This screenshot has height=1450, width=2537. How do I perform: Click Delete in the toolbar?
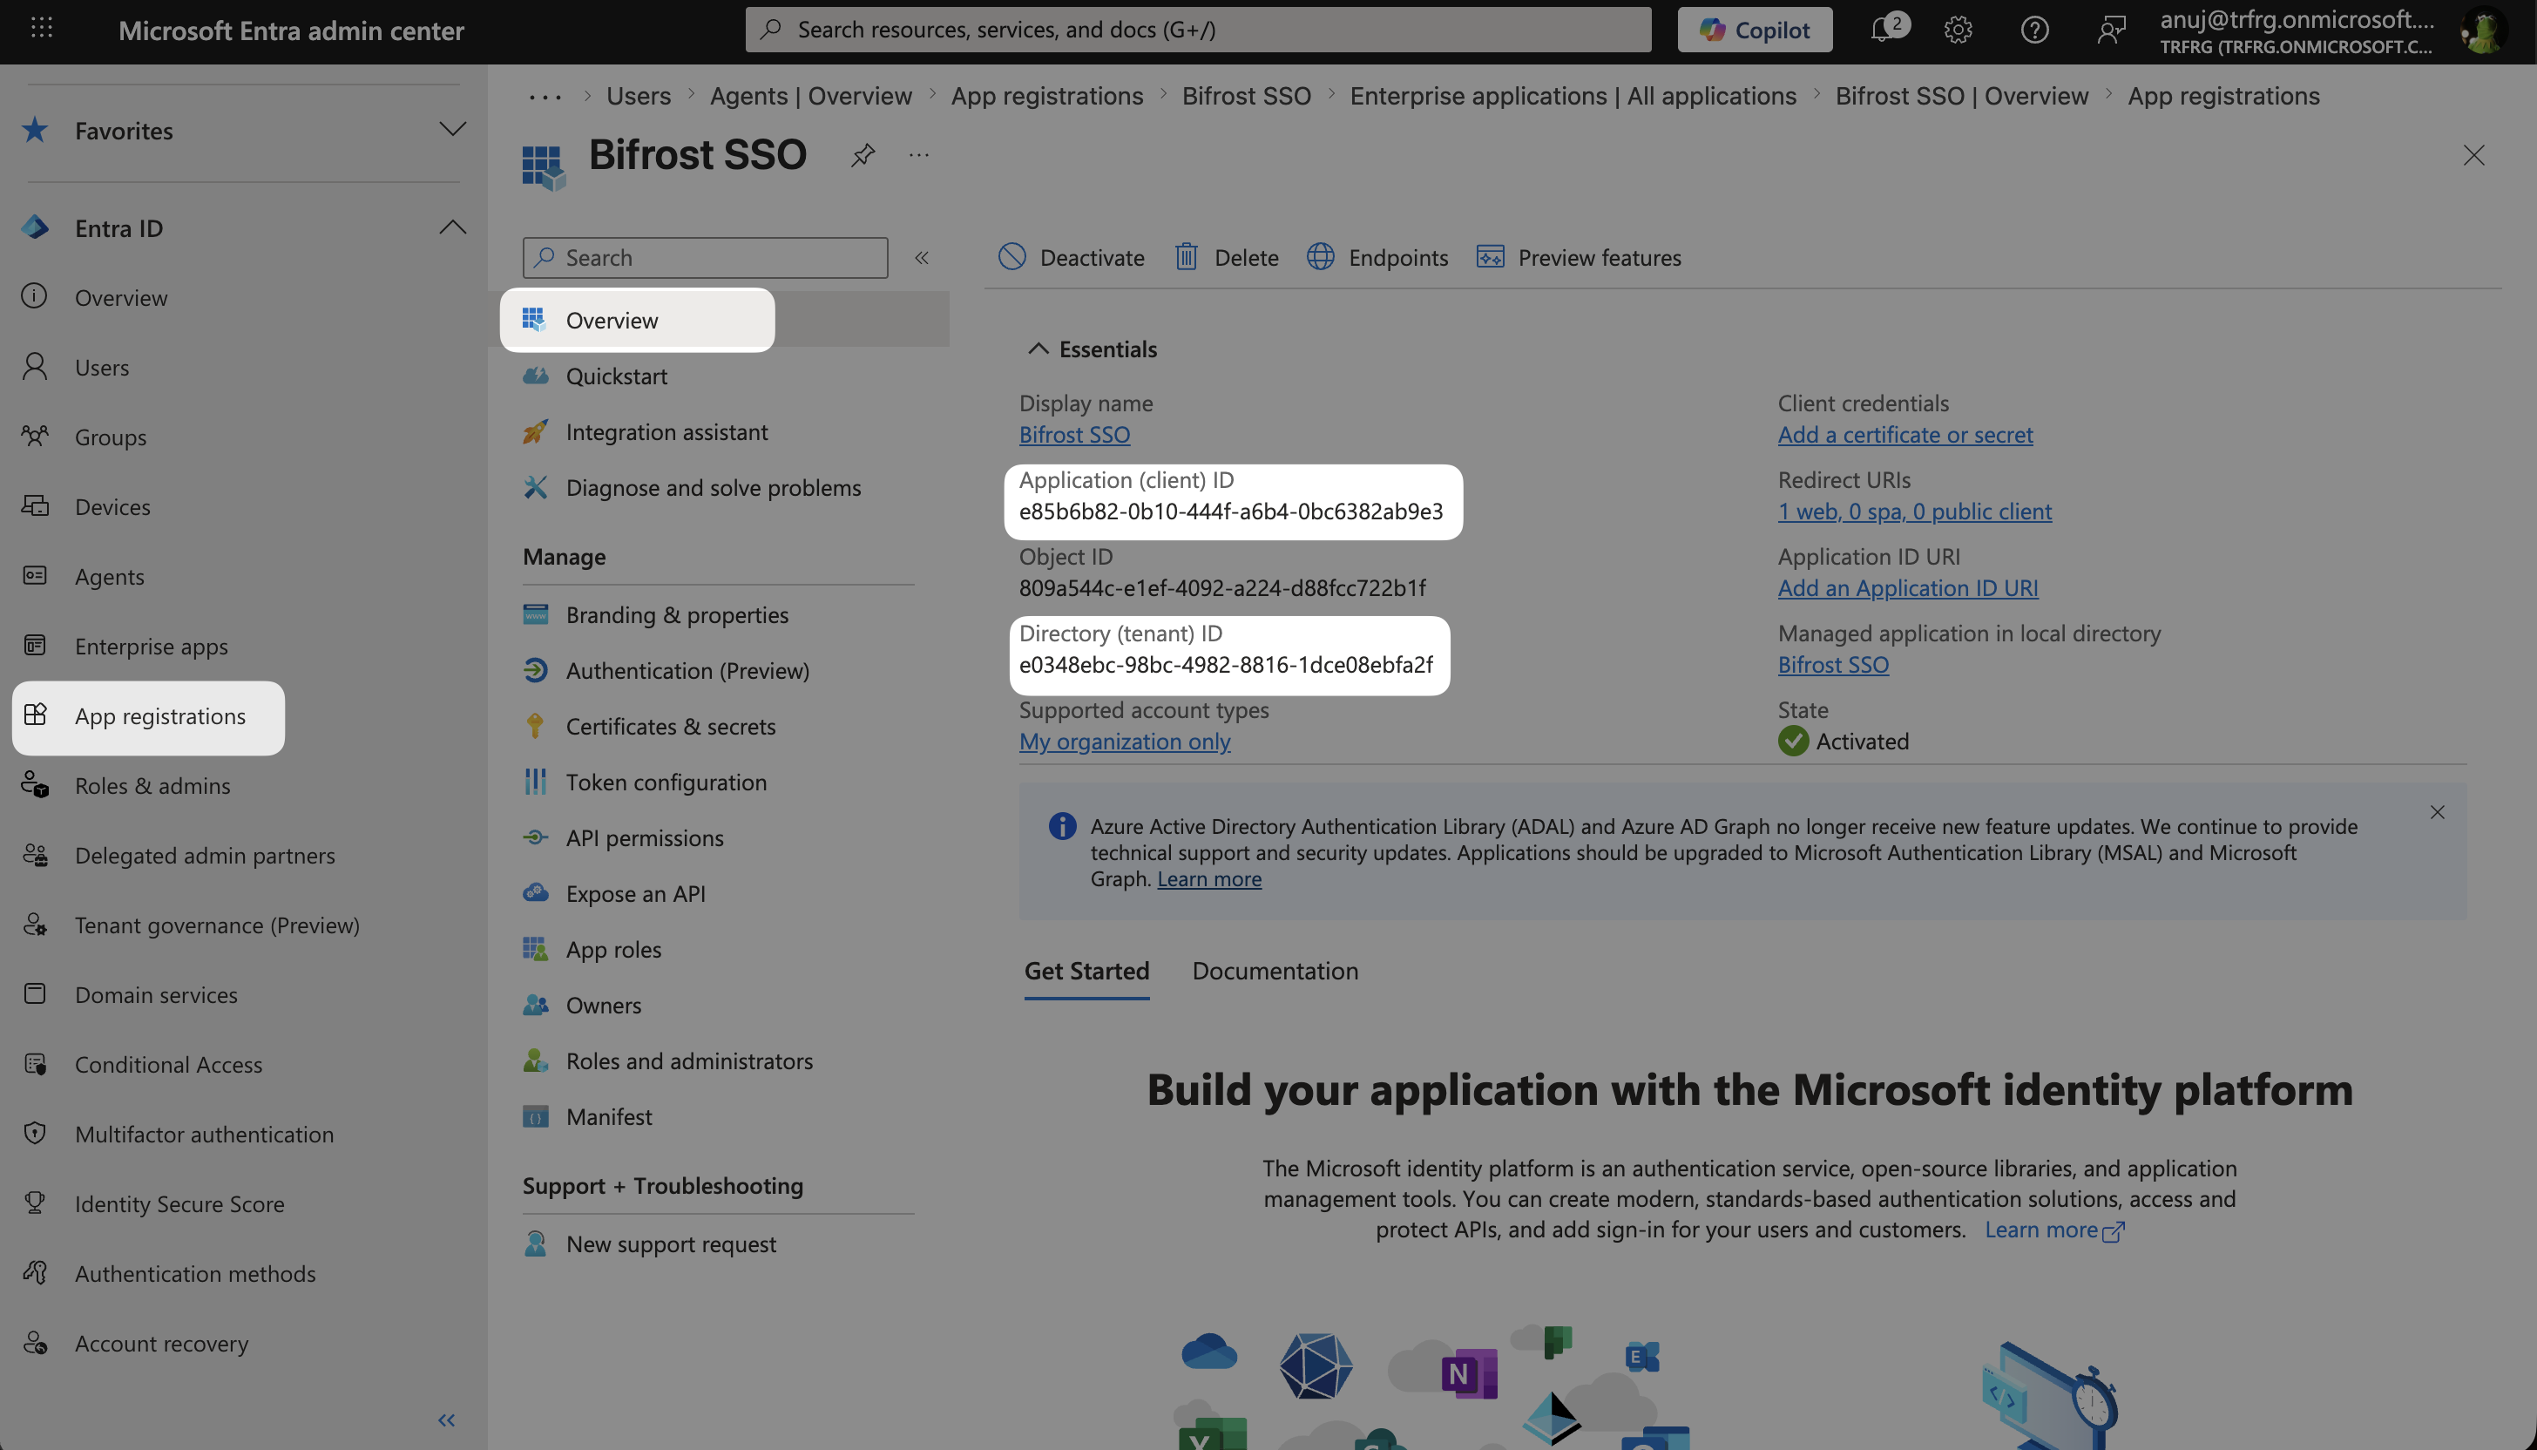(x=1227, y=257)
